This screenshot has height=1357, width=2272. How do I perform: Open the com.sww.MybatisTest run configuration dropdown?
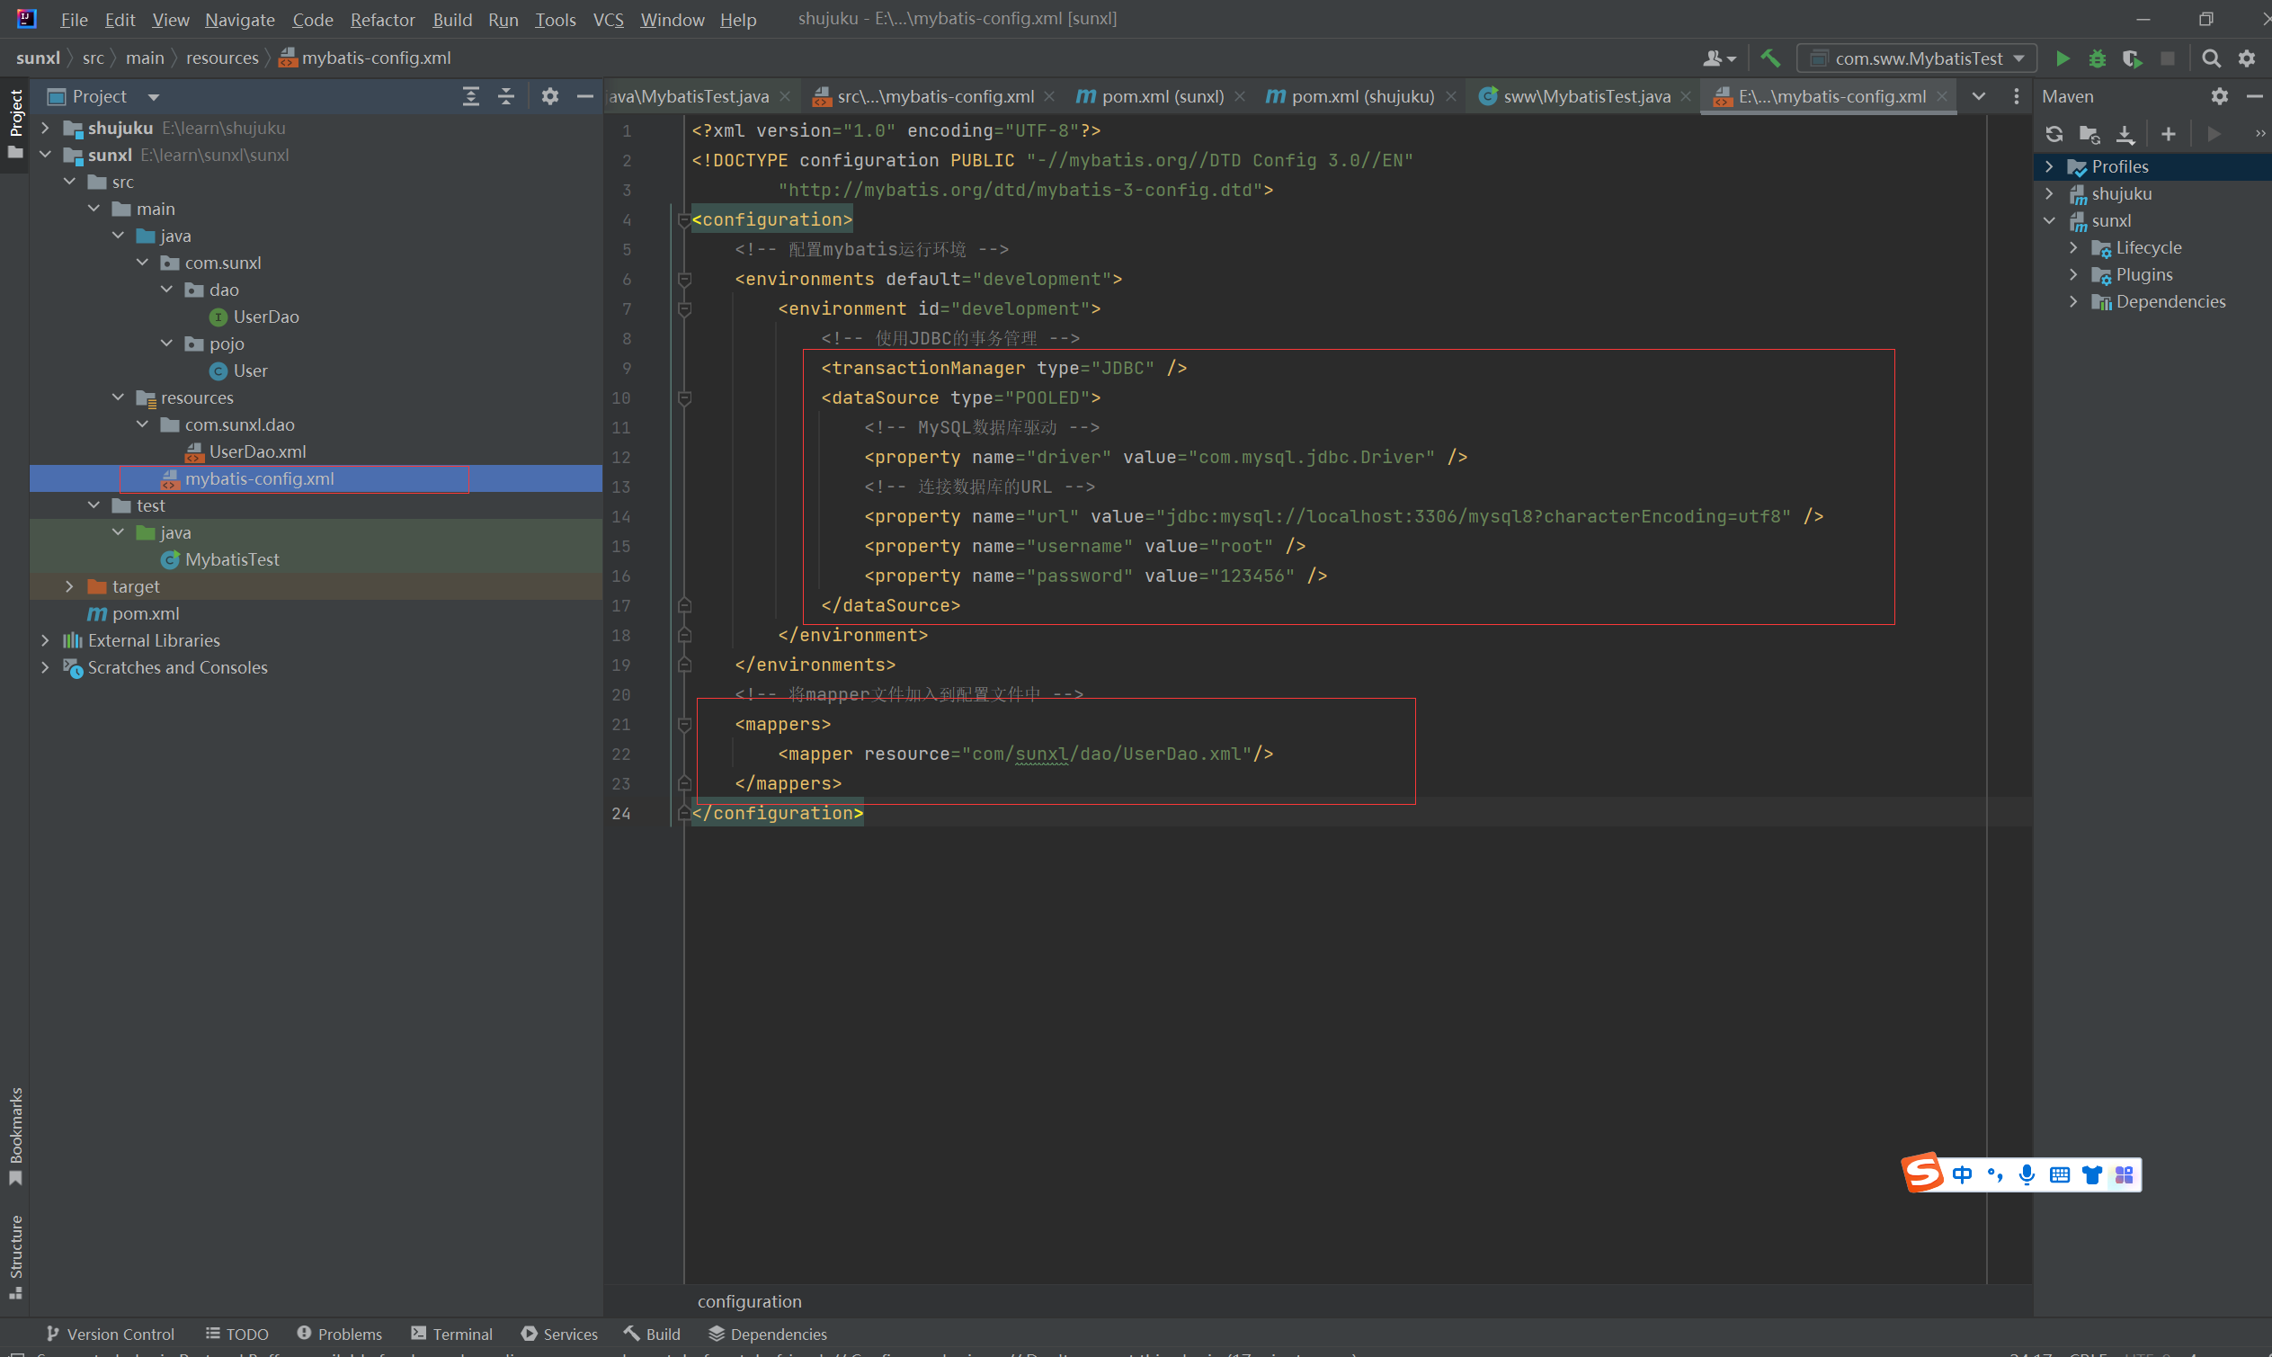coord(1919,58)
